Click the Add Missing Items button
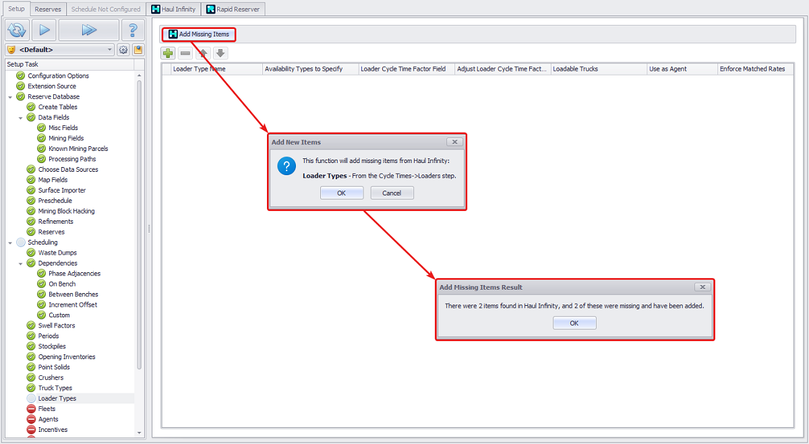The height and width of the screenshot is (444, 809). tap(199, 34)
